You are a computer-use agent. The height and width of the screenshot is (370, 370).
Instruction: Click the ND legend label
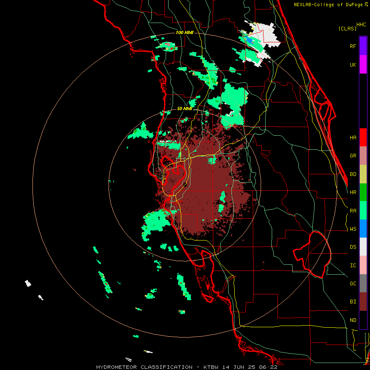pos(353,320)
